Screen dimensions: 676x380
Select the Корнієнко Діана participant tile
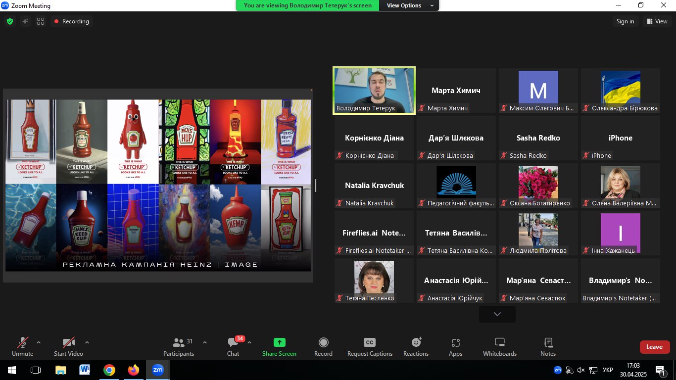click(374, 138)
